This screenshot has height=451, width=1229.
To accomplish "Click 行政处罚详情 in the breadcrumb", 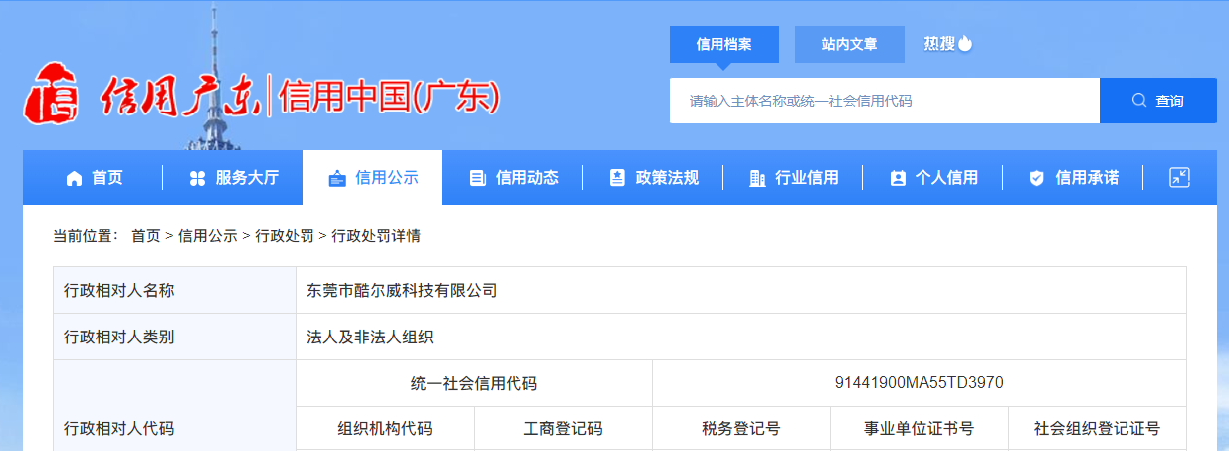I will (x=375, y=236).
